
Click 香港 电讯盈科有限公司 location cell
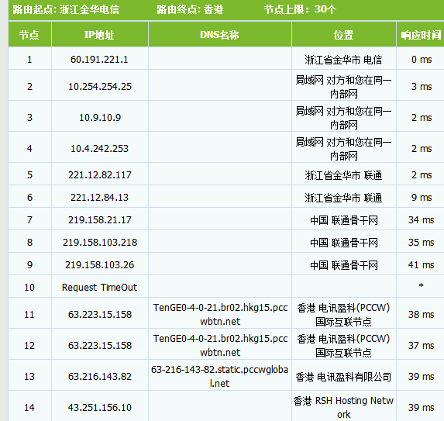pyautogui.click(x=344, y=377)
